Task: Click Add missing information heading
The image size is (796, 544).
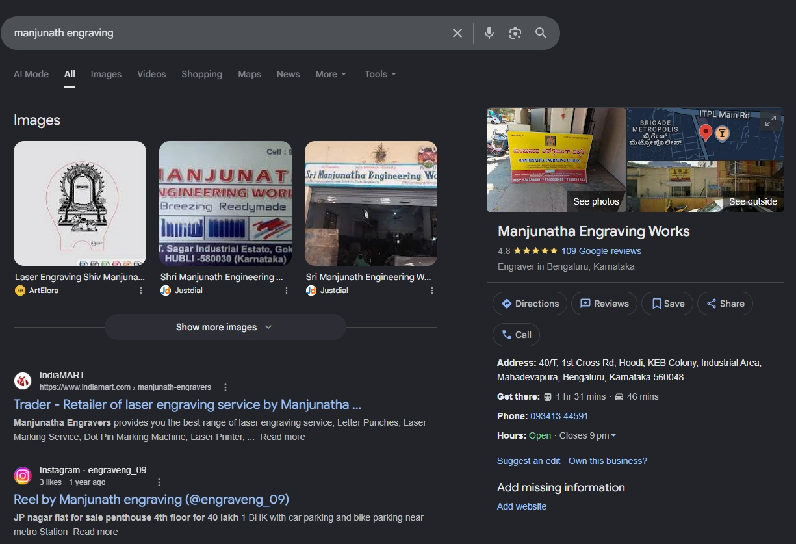Action: coord(561,487)
